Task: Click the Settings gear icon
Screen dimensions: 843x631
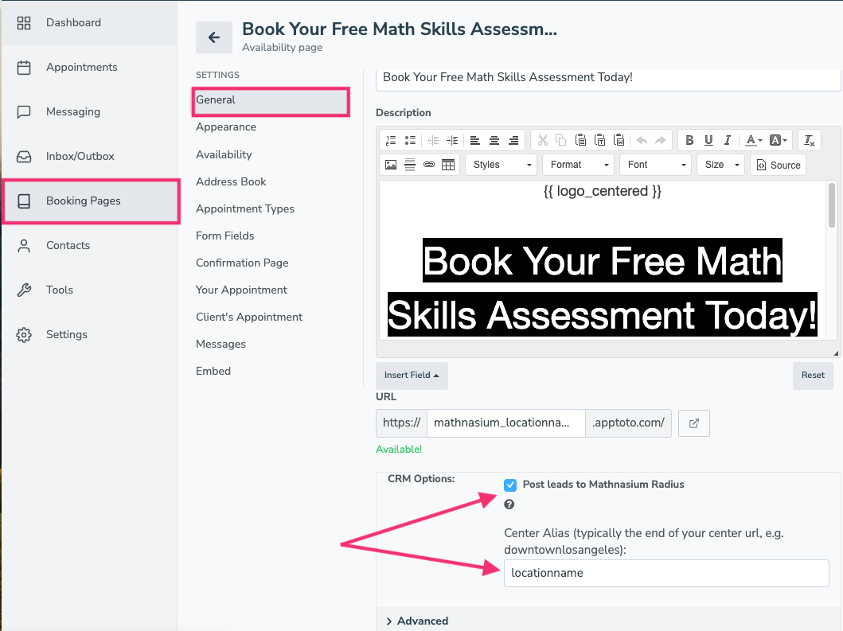Action: 24,335
